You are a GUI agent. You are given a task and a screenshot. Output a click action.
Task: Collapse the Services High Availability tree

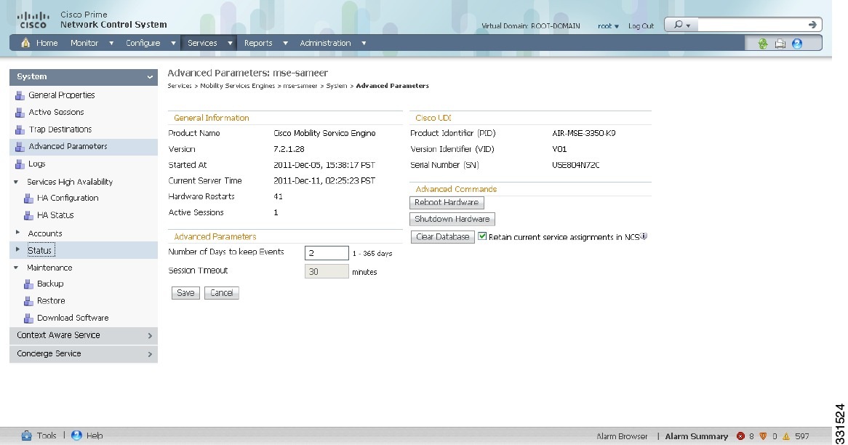16,183
